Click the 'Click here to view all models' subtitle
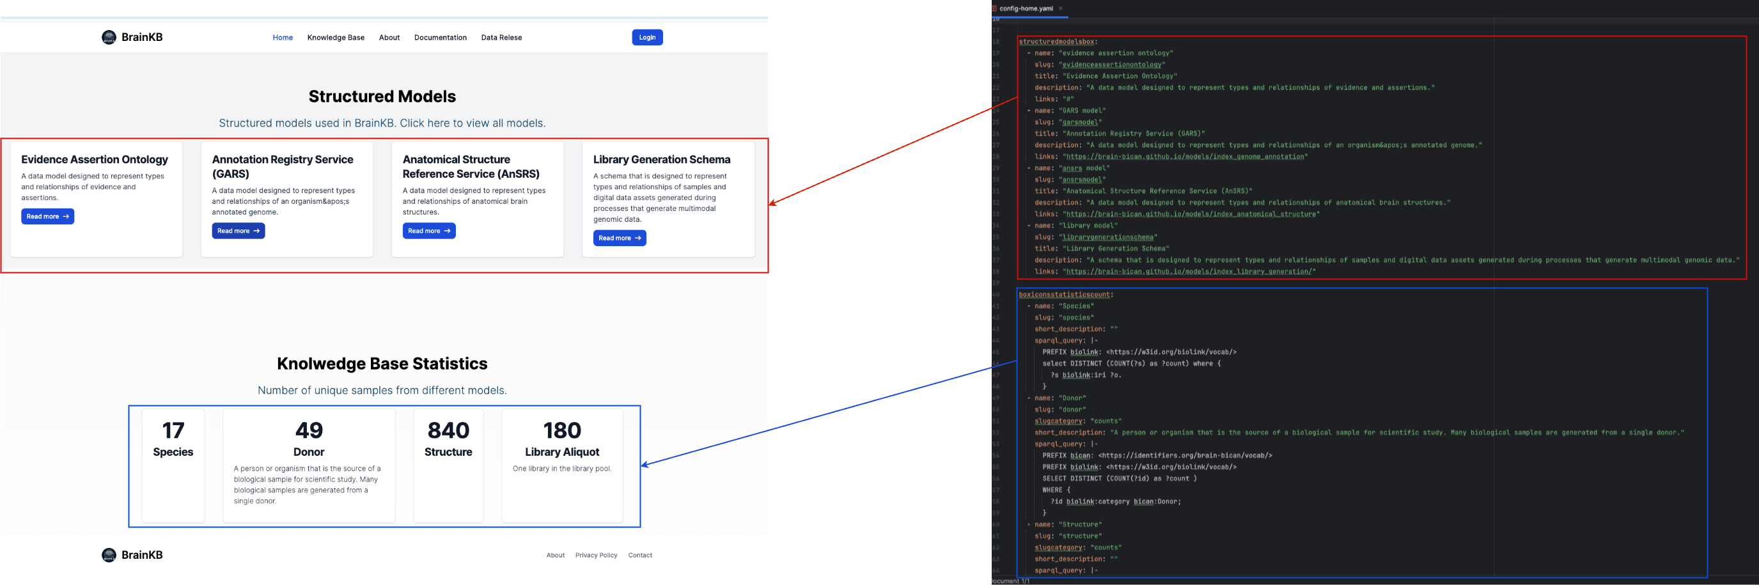This screenshot has width=1759, height=585. tap(382, 123)
